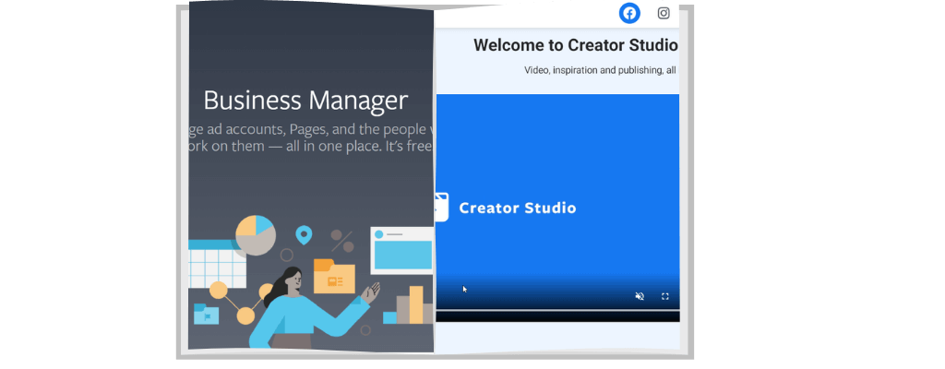
Task: Click the map location pin illustration
Action: pos(304,235)
